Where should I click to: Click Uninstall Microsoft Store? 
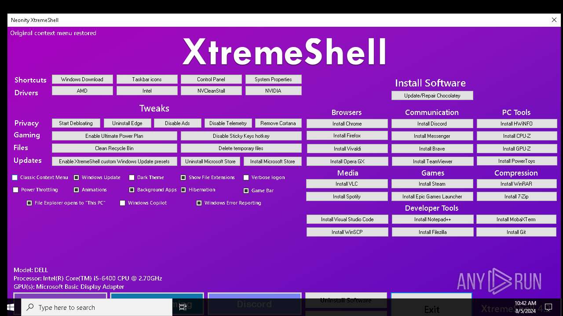(210, 162)
